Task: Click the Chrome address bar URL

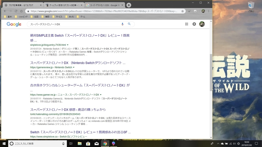Action: (104, 11)
